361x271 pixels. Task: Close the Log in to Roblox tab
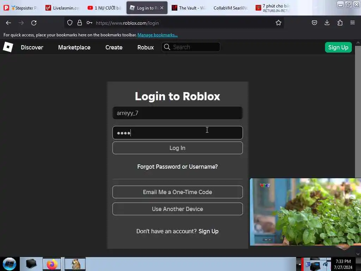(x=162, y=8)
